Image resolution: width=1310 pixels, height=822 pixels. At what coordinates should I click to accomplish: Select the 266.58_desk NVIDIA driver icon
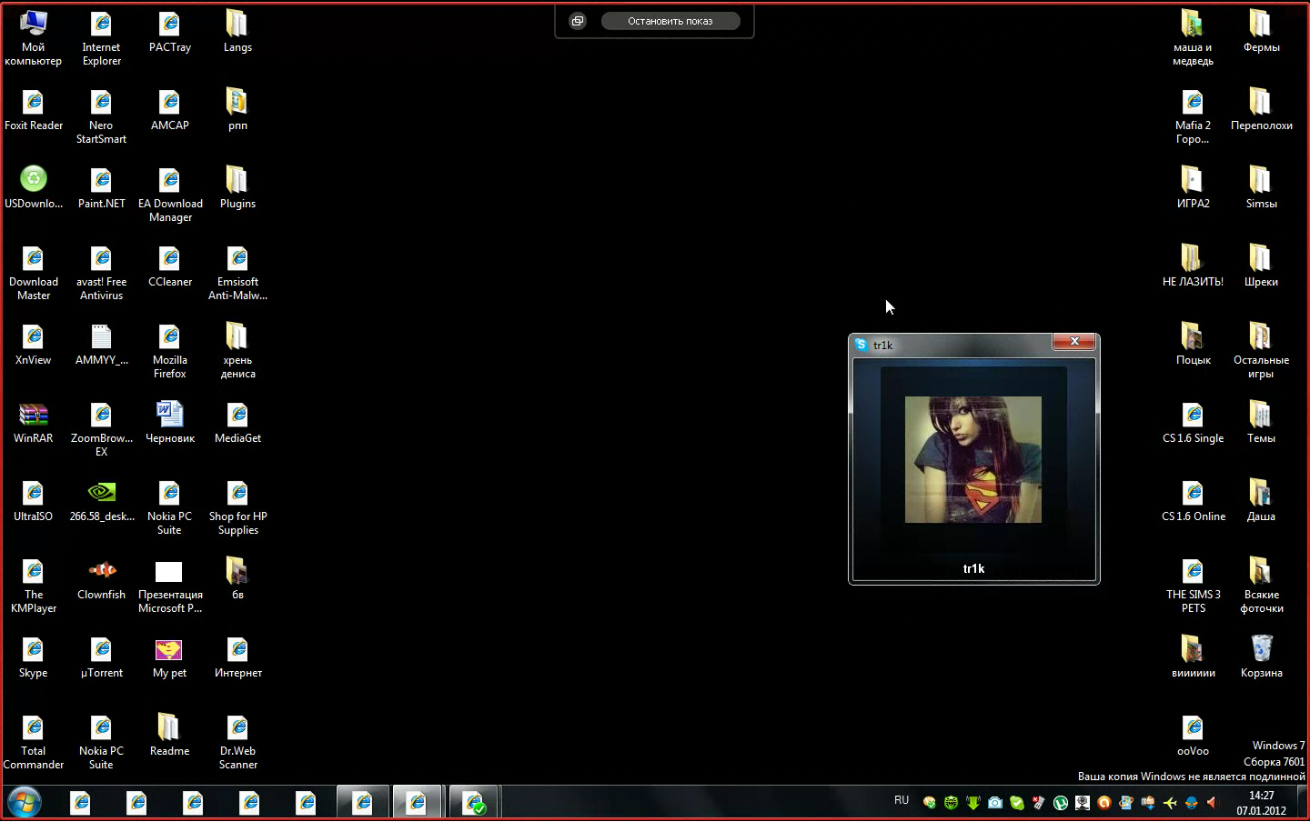(x=102, y=495)
